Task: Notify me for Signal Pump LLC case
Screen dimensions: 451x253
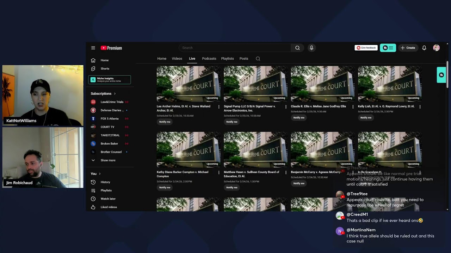Action: click(231, 122)
